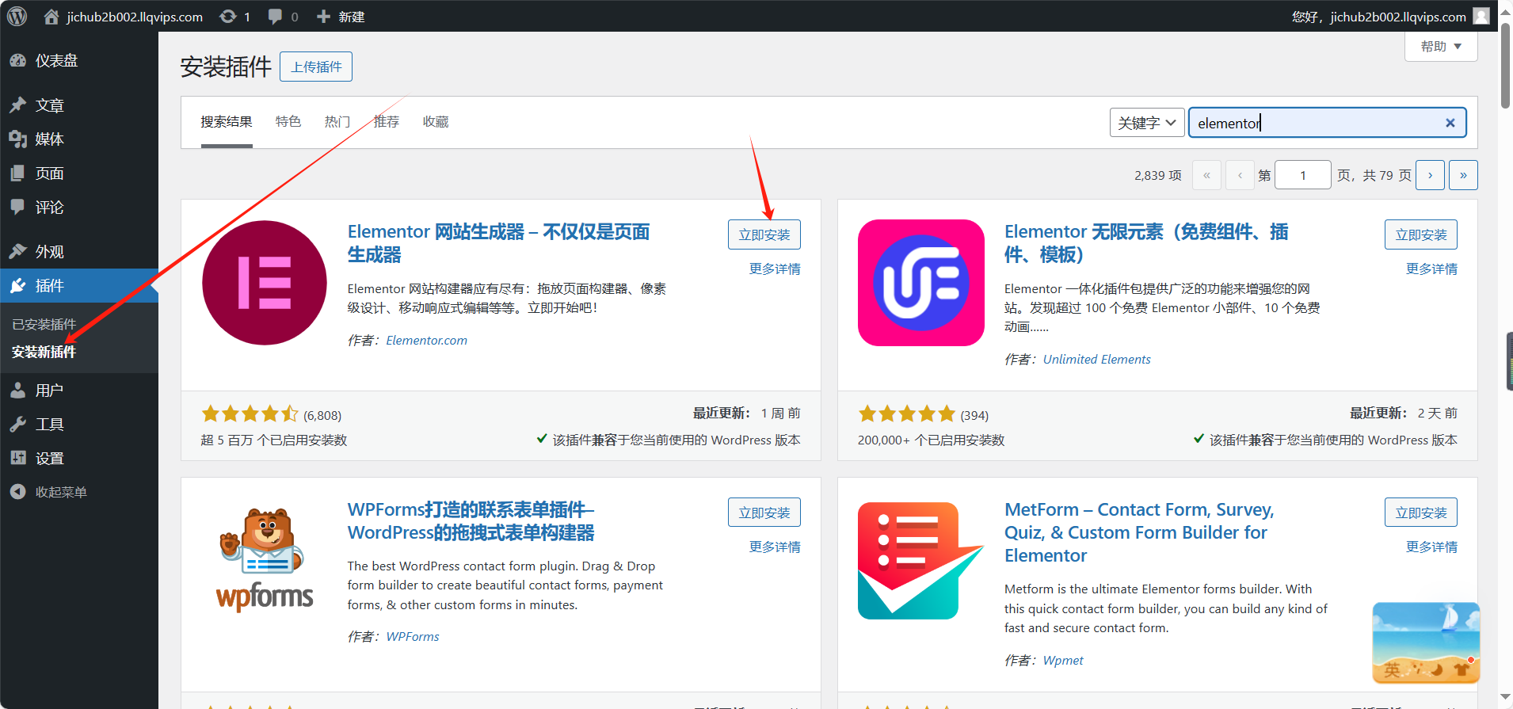Open the 用户 users menu

tap(79, 391)
